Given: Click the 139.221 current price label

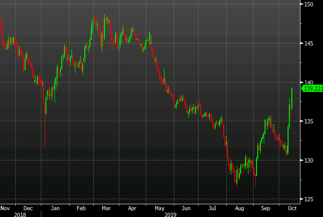Looking at the screenshot, I should pos(312,89).
